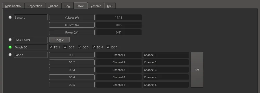Edit the Channel 1 label input field

pyautogui.click(x=166, y=55)
